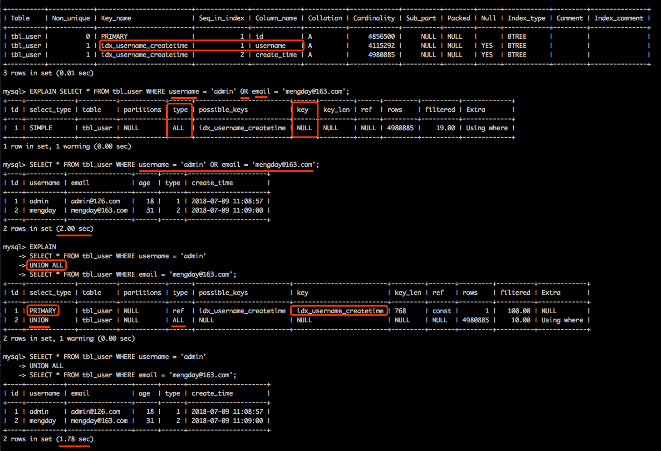Click key_len value 768
This screenshot has height=451, width=661.
pyautogui.click(x=400, y=311)
